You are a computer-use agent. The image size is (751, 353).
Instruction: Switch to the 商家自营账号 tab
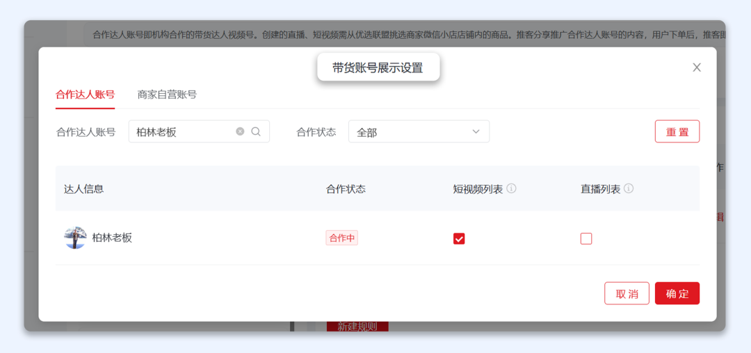coord(167,95)
